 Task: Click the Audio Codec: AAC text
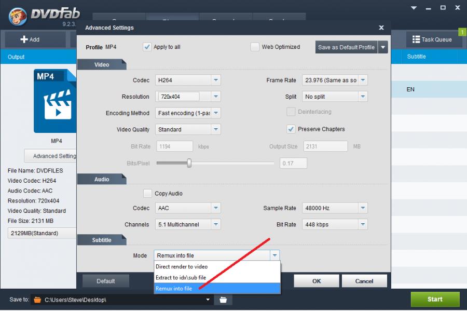coord(30,191)
